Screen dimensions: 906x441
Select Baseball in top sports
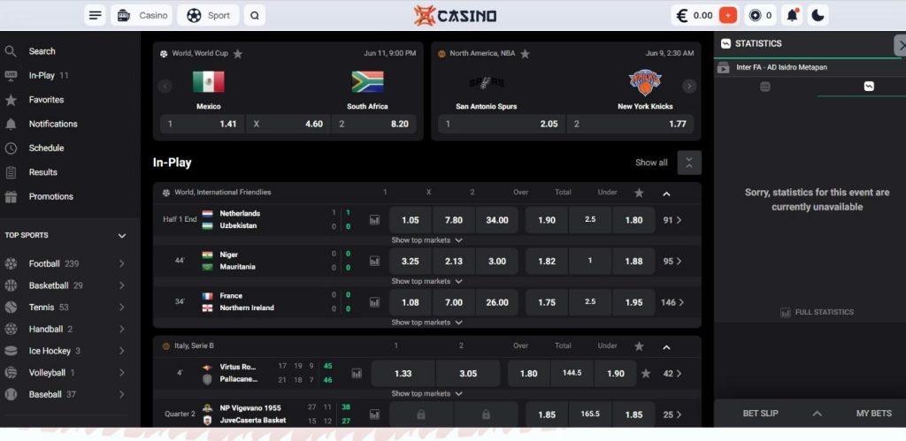[45, 395]
